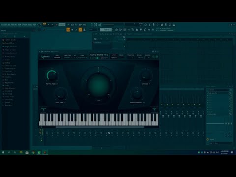Open the HELP menu
This screenshot has width=236, height=177.
34,25
